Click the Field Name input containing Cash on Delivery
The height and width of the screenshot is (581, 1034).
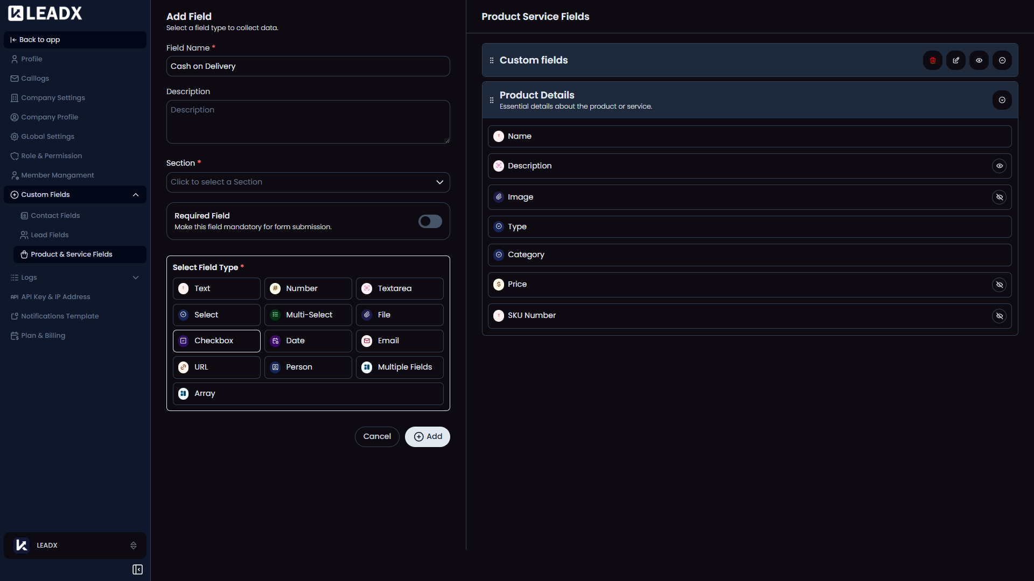[x=308, y=66]
